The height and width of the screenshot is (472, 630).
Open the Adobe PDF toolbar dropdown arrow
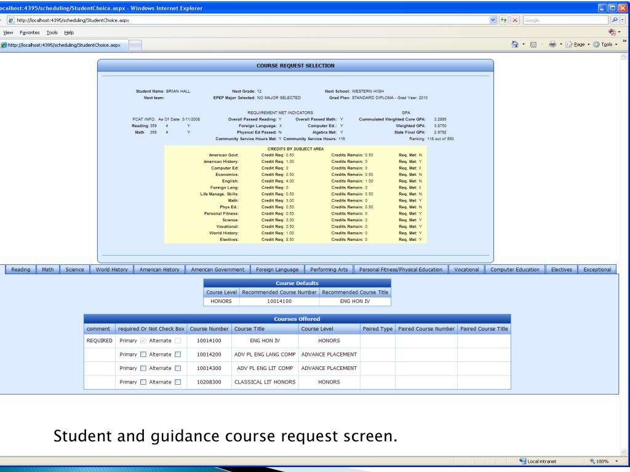619,32
